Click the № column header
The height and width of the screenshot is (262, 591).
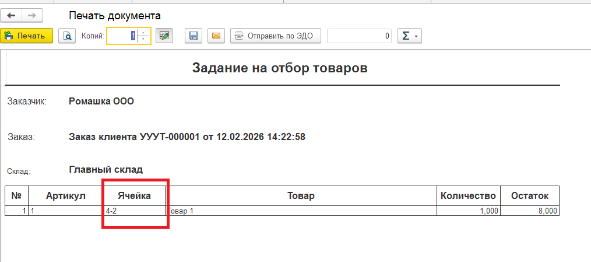click(x=16, y=195)
